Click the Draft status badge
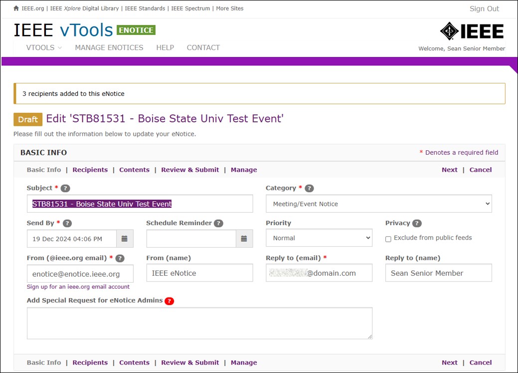This screenshot has height=373, width=518. tap(28, 119)
